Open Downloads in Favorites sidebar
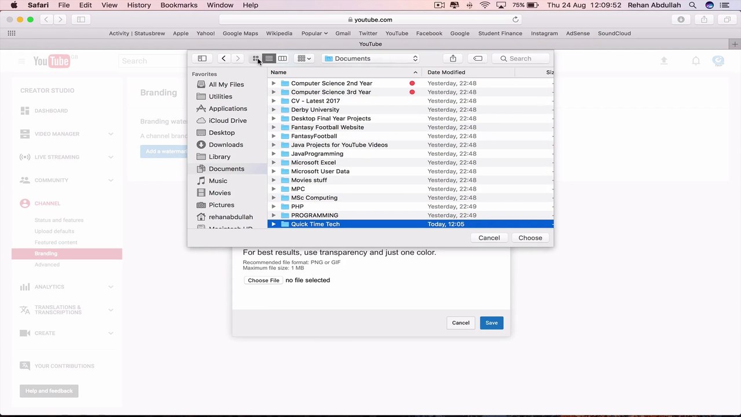 [x=226, y=145]
